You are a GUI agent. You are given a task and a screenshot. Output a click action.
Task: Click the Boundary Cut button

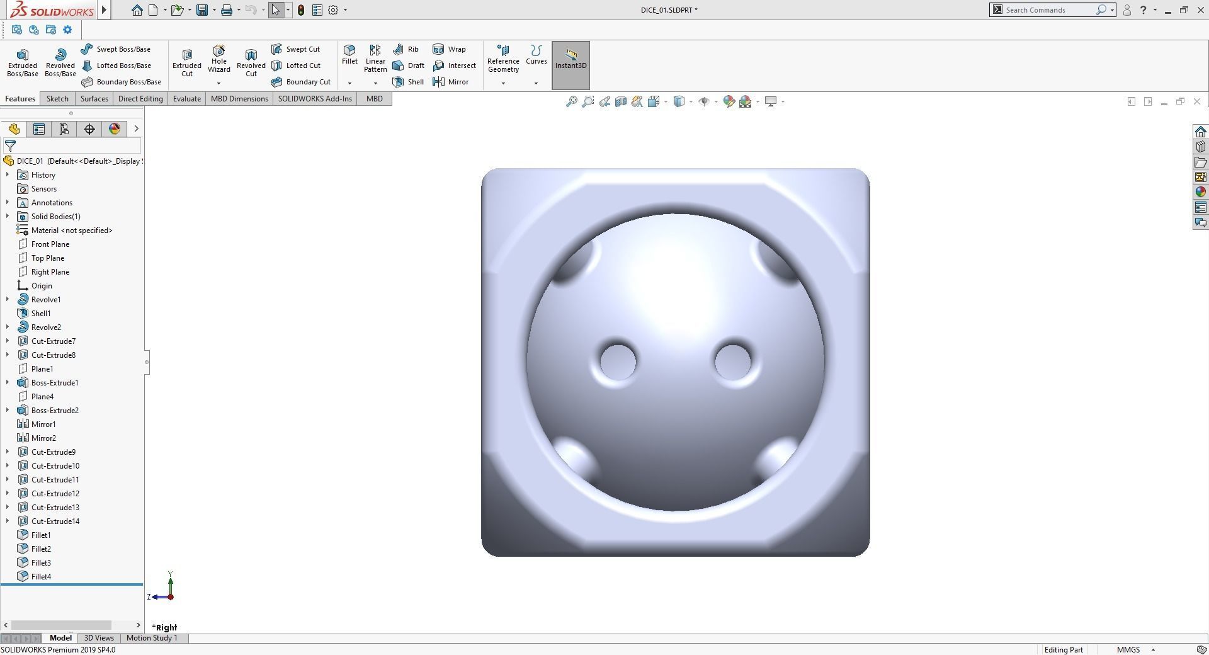click(300, 82)
